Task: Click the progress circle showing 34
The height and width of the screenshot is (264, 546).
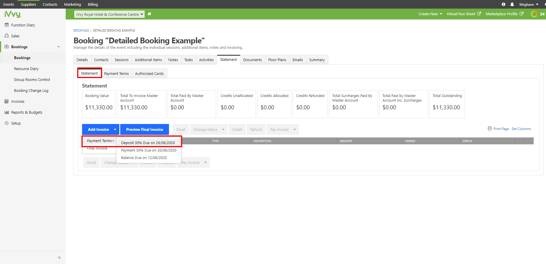Action: (534, 14)
